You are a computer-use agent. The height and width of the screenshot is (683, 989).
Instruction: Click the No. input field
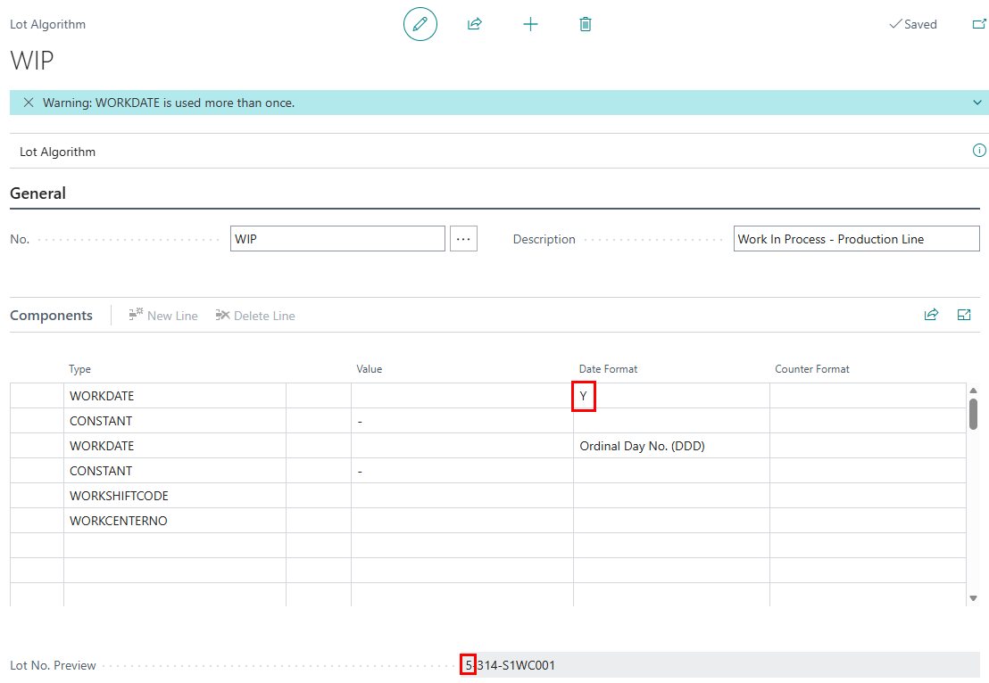(337, 239)
